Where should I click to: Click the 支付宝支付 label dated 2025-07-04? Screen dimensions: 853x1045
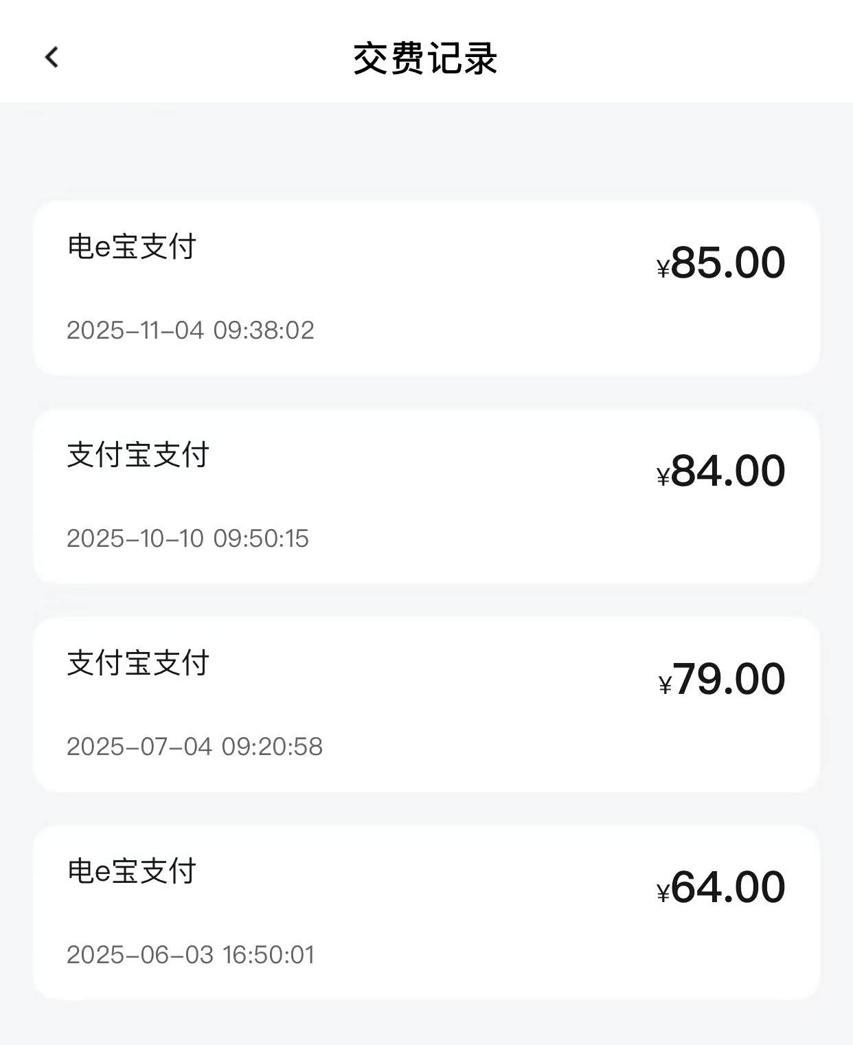138,663
